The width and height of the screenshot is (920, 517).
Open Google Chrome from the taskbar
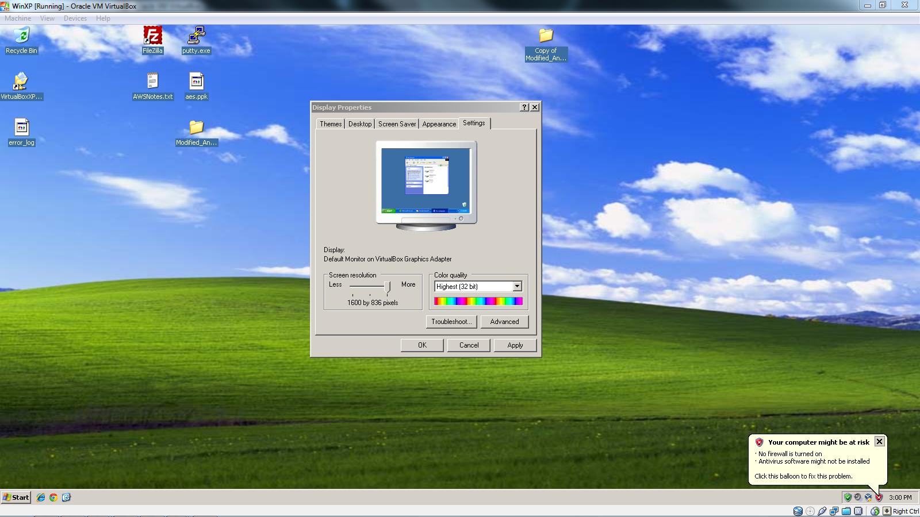click(x=53, y=497)
